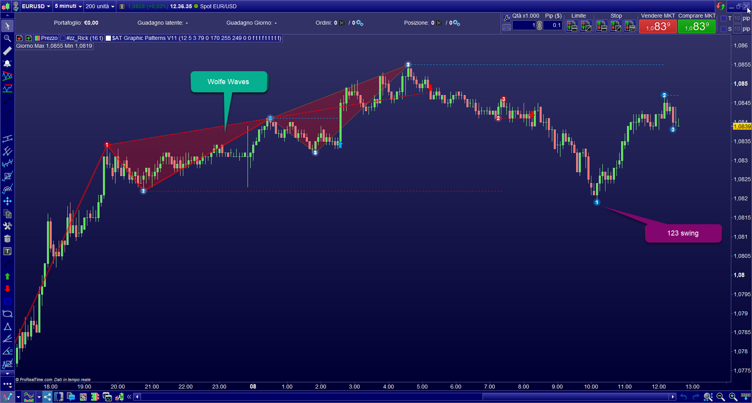Click the copy objects icon

tap(7, 214)
